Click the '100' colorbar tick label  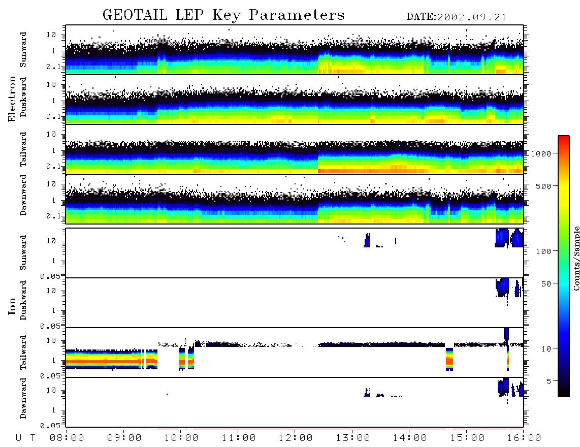click(543, 251)
